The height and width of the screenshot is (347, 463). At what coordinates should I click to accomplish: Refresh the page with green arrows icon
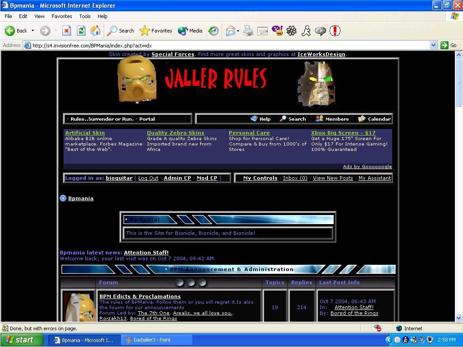pos(81,31)
